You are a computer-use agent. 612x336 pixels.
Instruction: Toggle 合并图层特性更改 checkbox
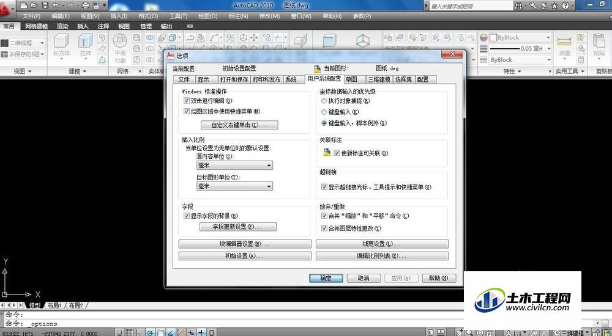point(324,228)
